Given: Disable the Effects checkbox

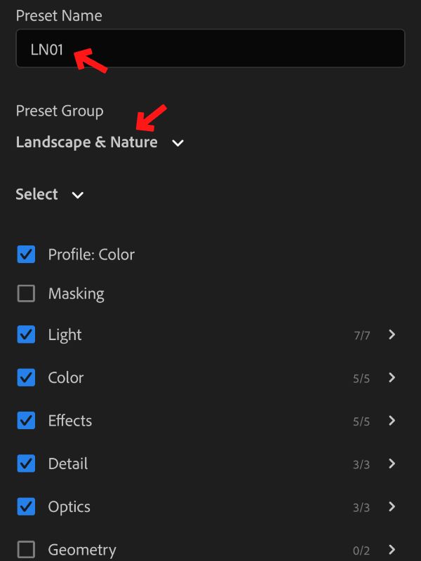Looking at the screenshot, I should pyautogui.click(x=26, y=421).
